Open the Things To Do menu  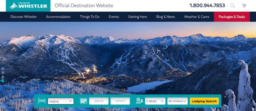coord(90,17)
